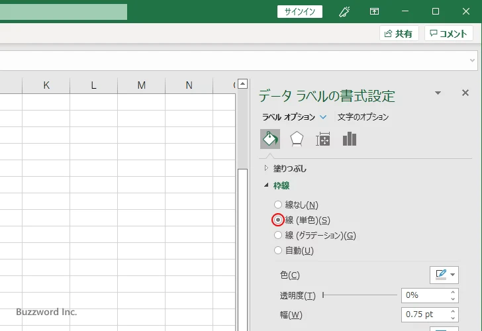Open the Ribbon Display Options icon

click(x=374, y=12)
